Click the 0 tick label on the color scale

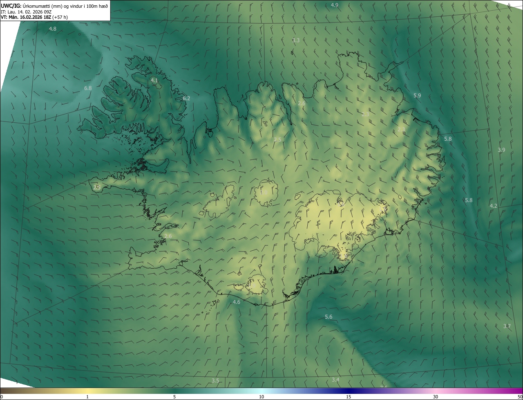click(2, 397)
